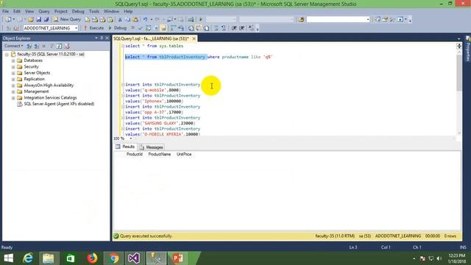The width and height of the screenshot is (471, 265).
Task: Click the Filter icon in Object Explorer
Action: tap(52, 46)
